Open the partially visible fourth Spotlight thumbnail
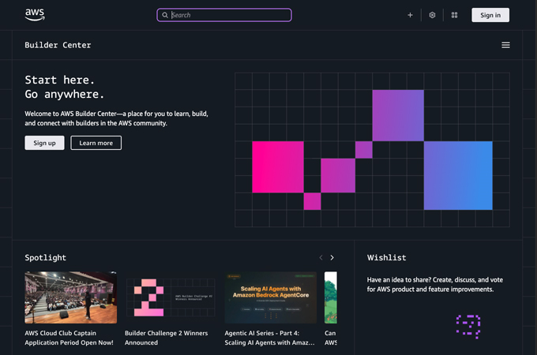This screenshot has width=537, height=355. 331,297
